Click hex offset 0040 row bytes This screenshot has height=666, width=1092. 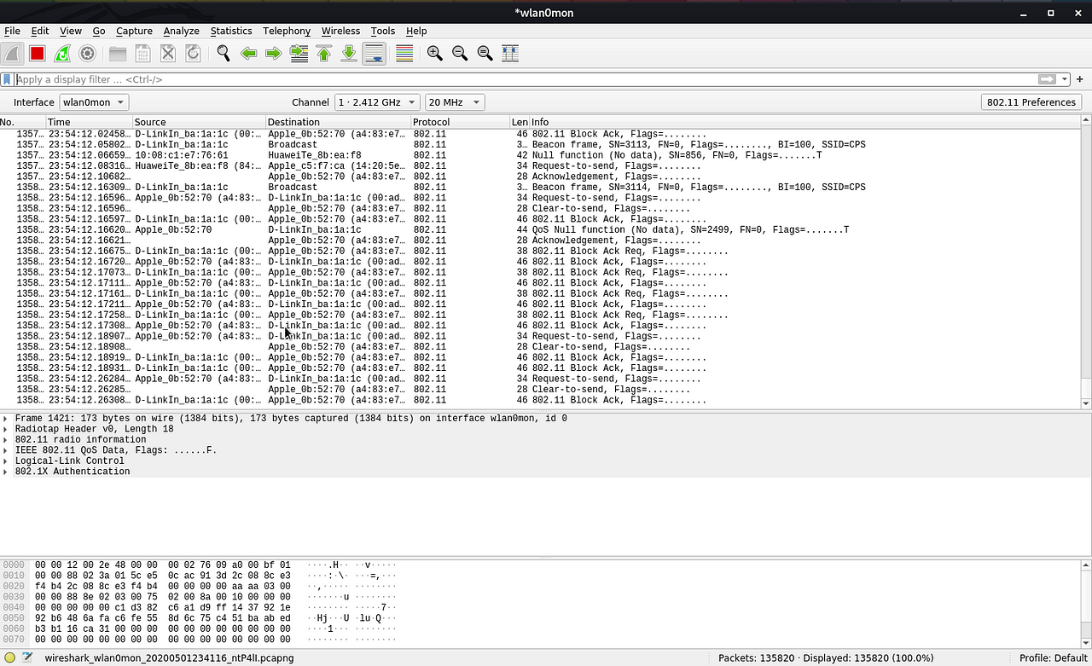tap(163, 607)
